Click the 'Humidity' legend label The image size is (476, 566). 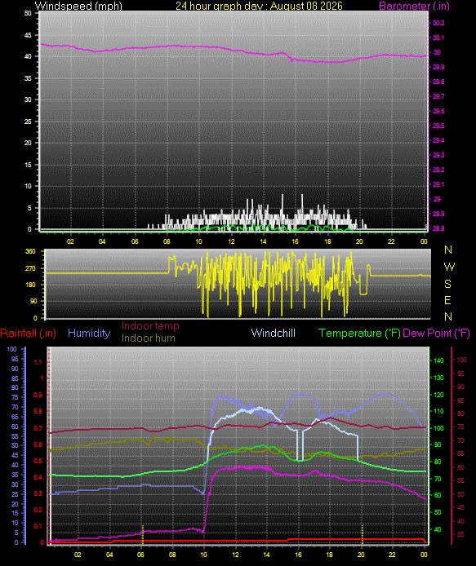tap(89, 333)
